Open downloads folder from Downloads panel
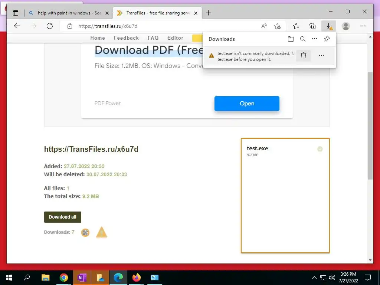 [291, 39]
